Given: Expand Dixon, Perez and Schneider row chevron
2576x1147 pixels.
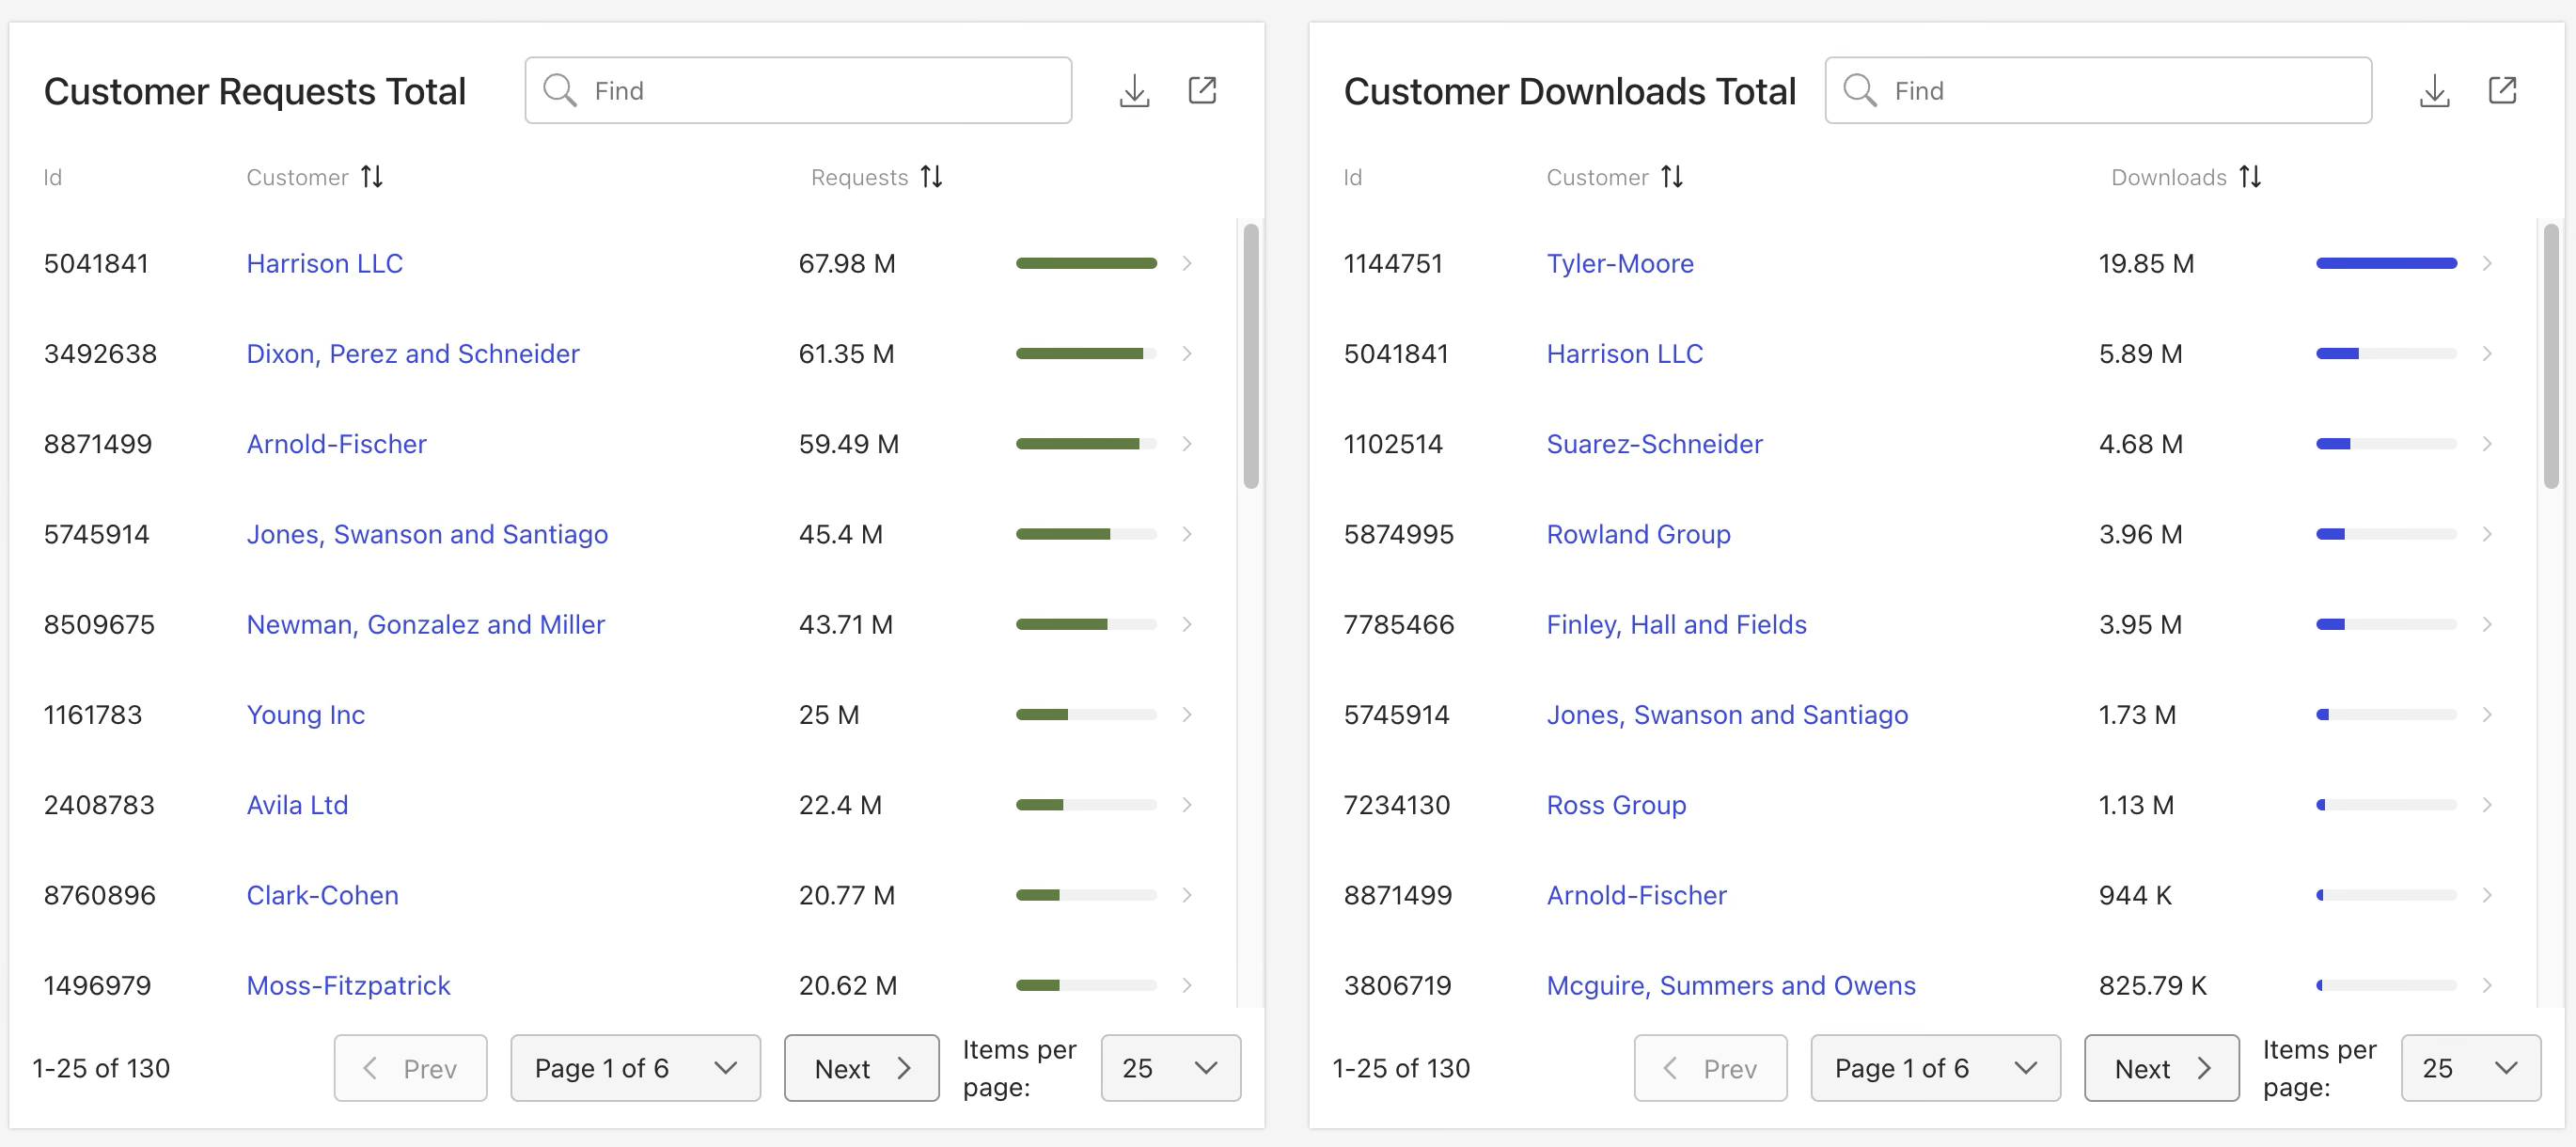Looking at the screenshot, I should (1187, 354).
